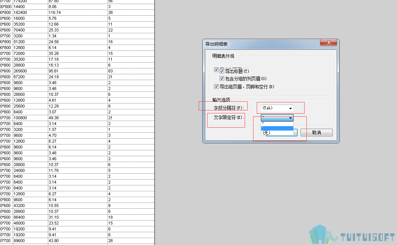
Task: Select the cell containing 16.13
Action: (78, 65)
